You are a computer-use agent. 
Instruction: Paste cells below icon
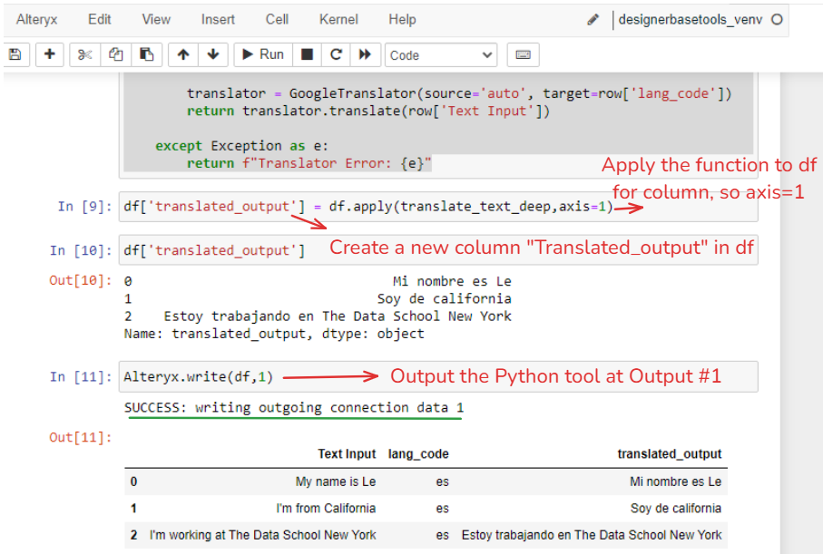coord(145,54)
